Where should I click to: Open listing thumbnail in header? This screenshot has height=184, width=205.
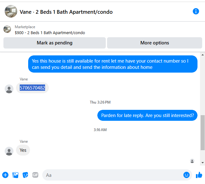[x=11, y=11]
